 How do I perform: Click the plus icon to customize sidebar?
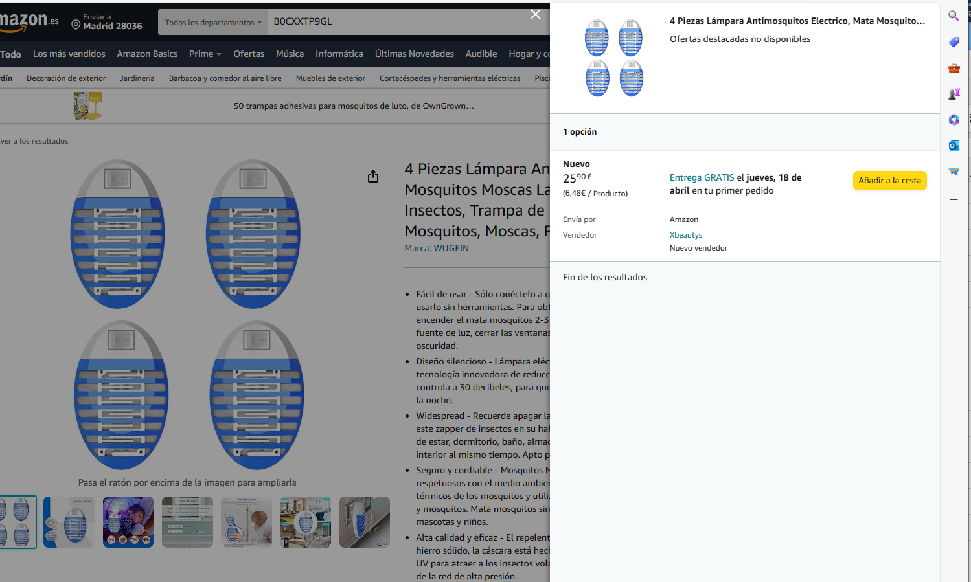pos(954,200)
